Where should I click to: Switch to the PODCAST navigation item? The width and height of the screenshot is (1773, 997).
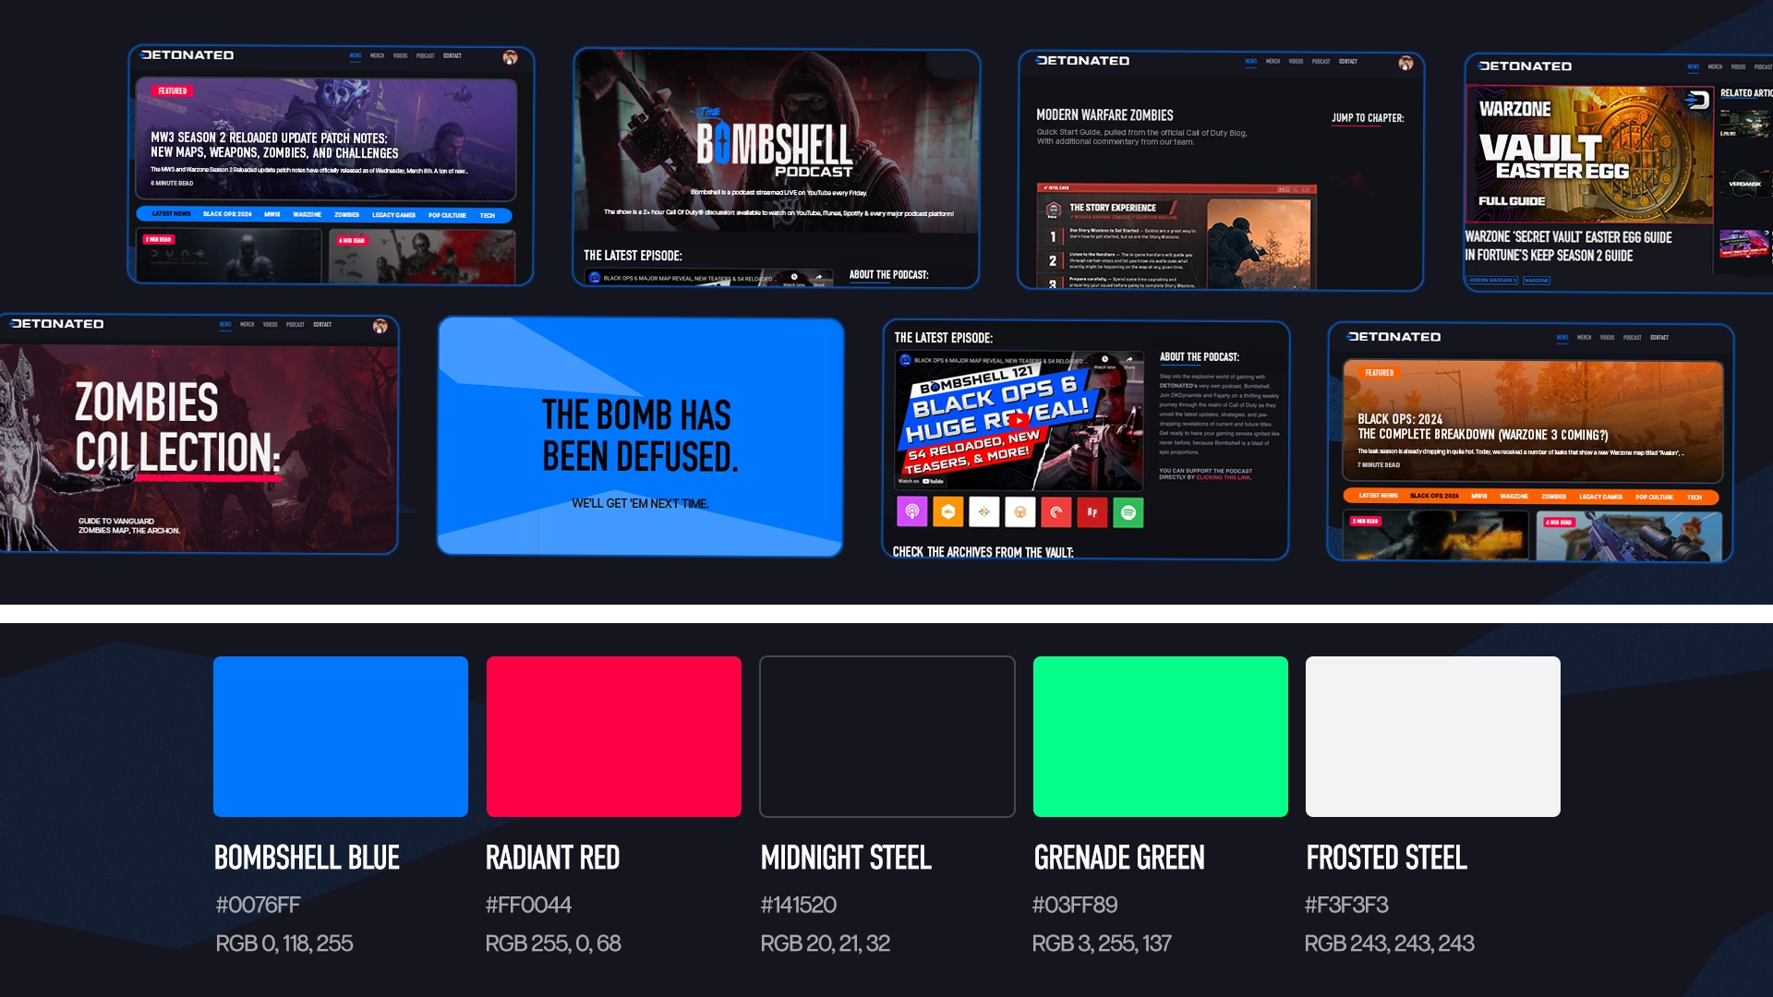pos(425,55)
